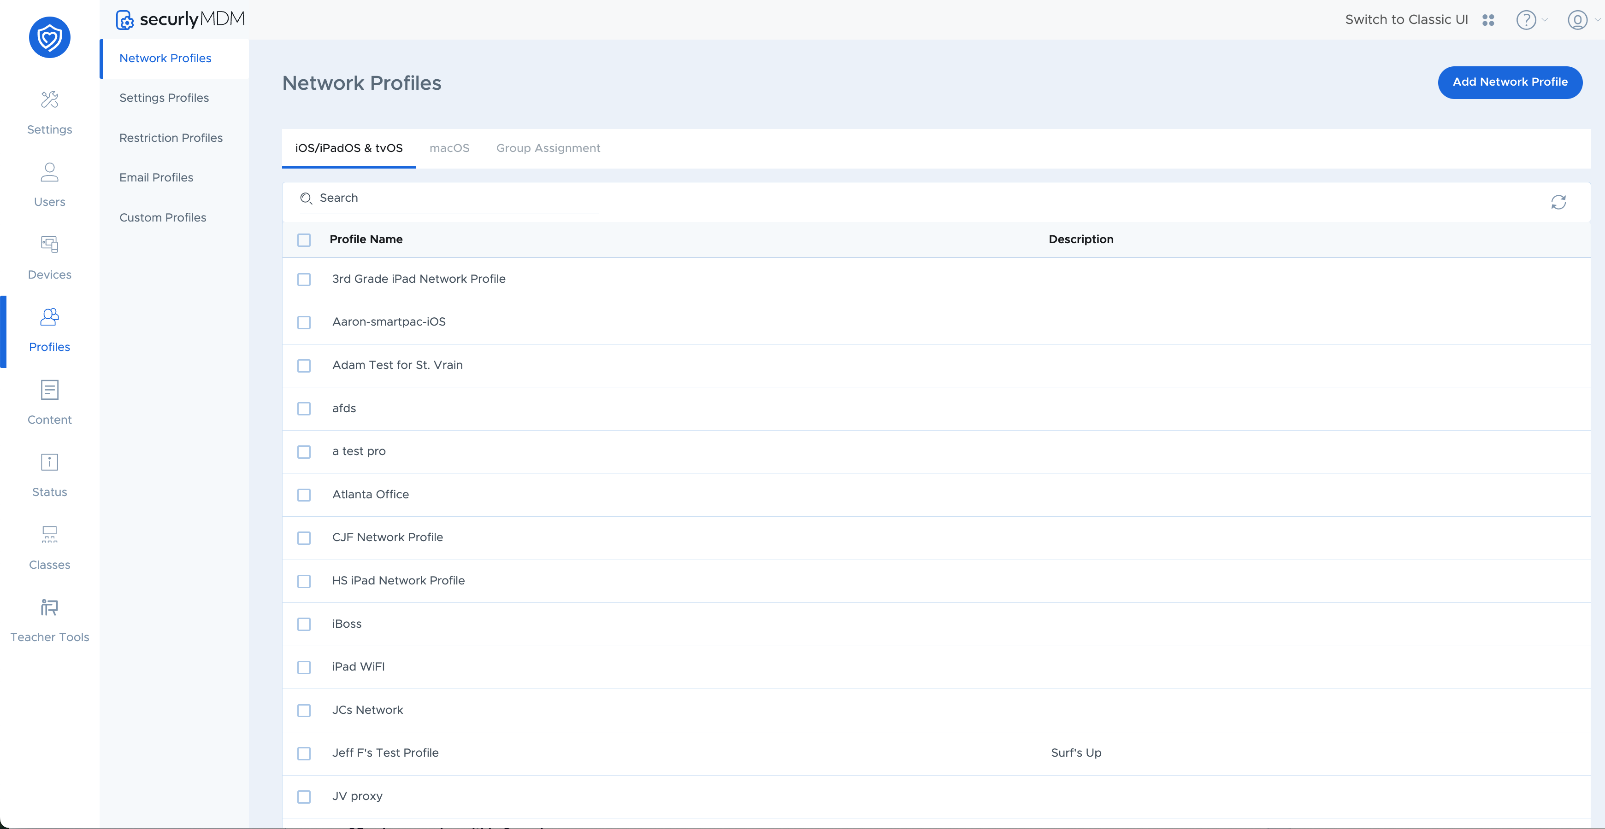Image resolution: width=1605 pixels, height=829 pixels.
Task: Open the CJF Network Profile entry
Action: point(388,537)
